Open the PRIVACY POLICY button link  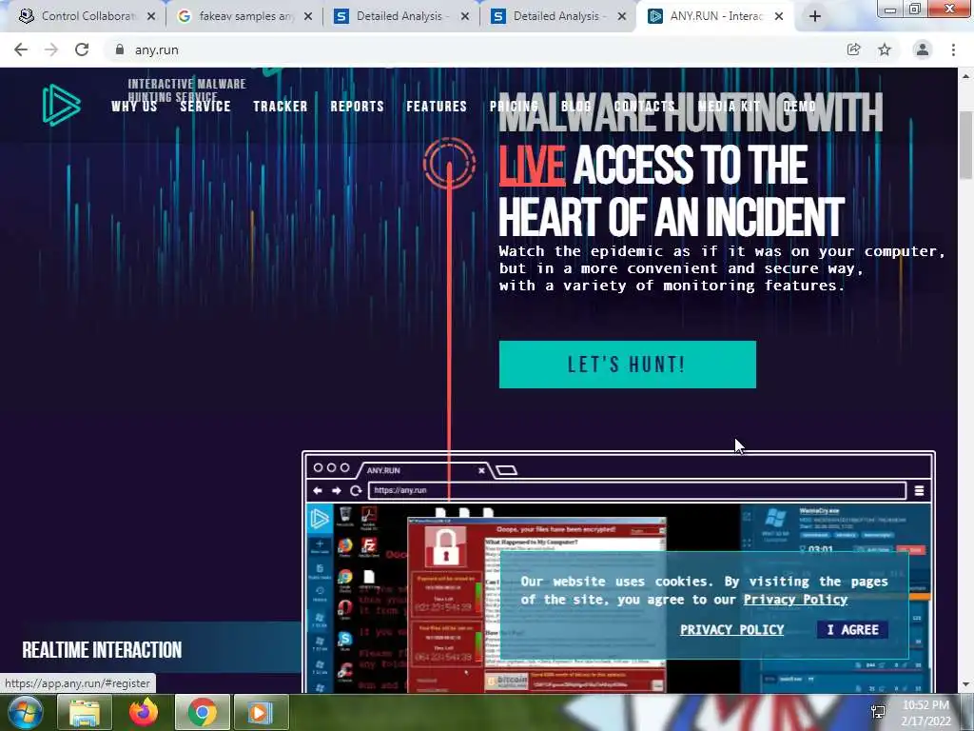tap(731, 630)
